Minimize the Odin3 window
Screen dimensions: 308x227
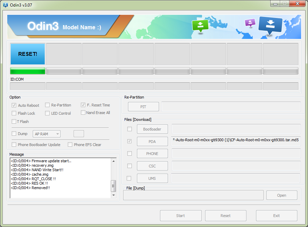275,4
